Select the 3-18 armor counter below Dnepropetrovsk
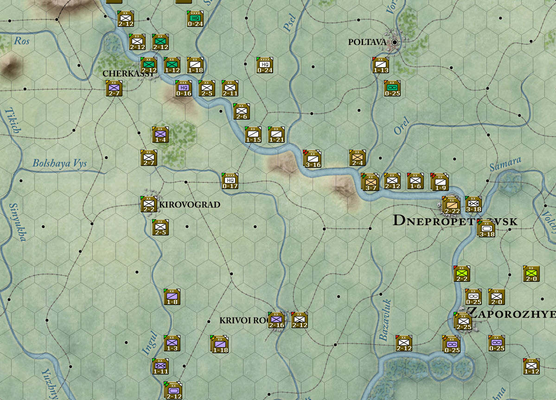Image resolution: width=556 pixels, height=400 pixels. coord(486,229)
